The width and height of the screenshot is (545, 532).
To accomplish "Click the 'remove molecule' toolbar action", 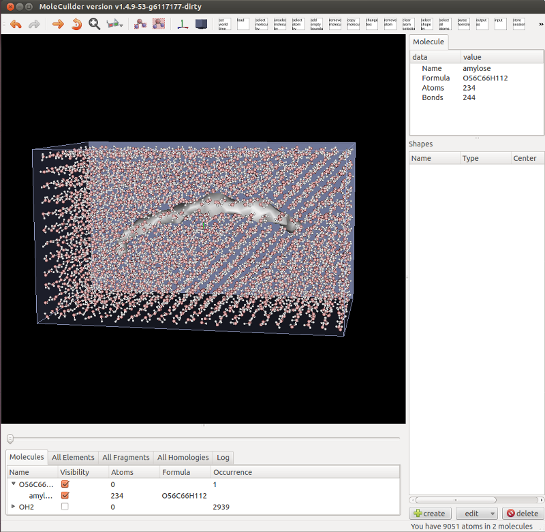I will tap(334, 24).
